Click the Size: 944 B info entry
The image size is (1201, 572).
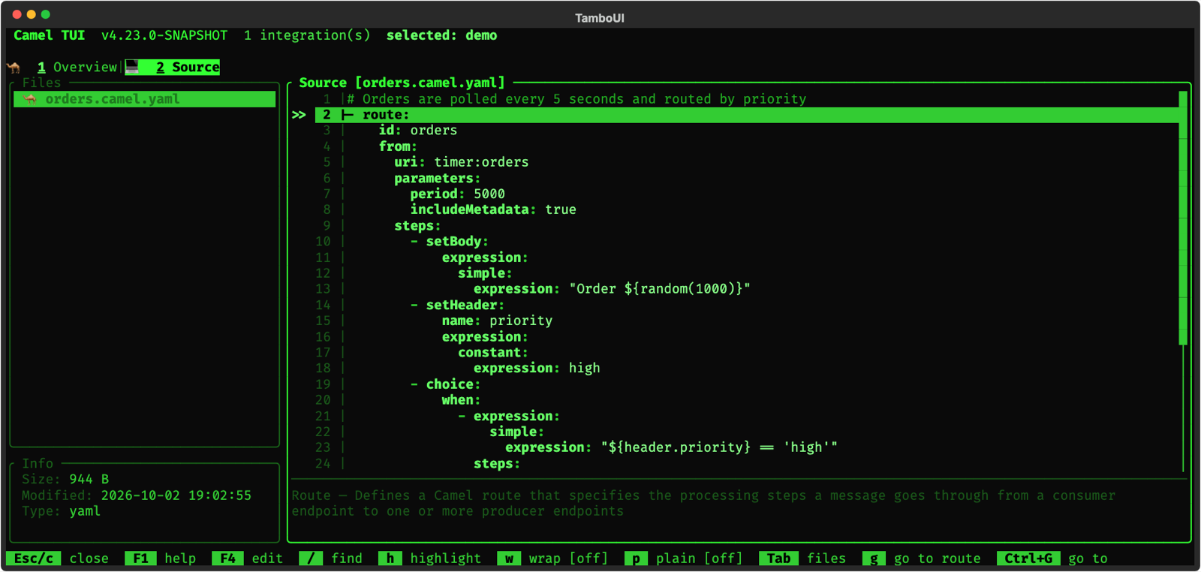click(65, 480)
